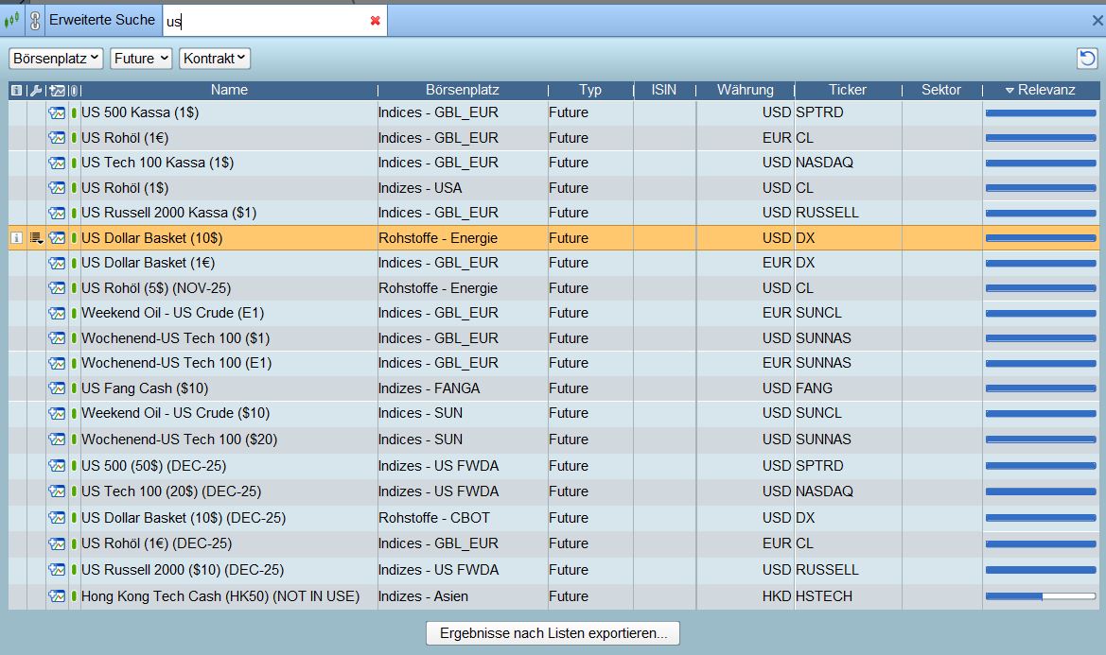Click the add-chart icon in the table header

tap(57, 90)
